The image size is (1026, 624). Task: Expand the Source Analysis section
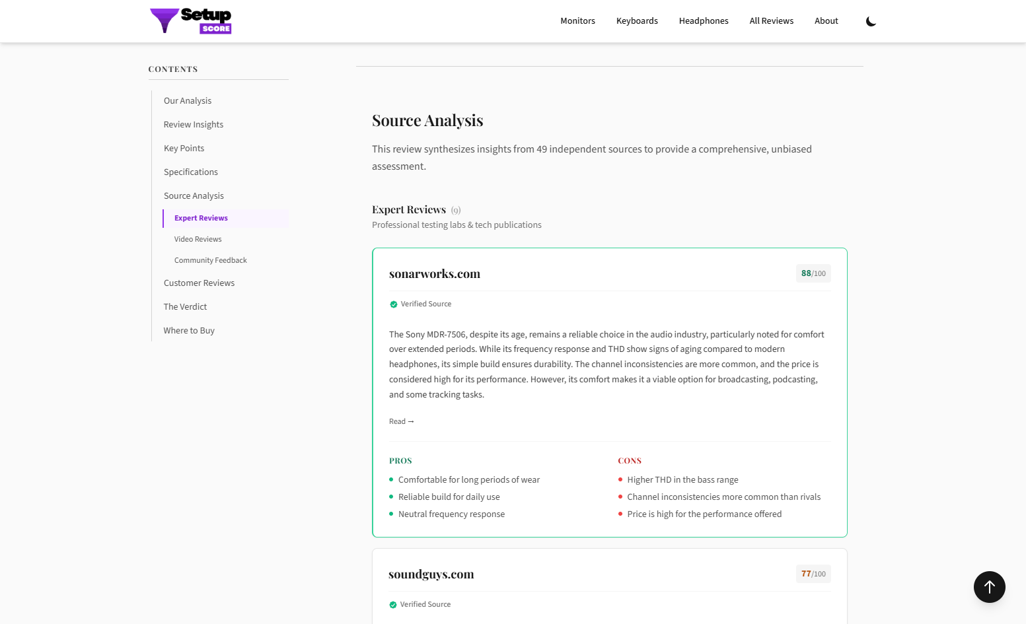pyautogui.click(x=194, y=195)
